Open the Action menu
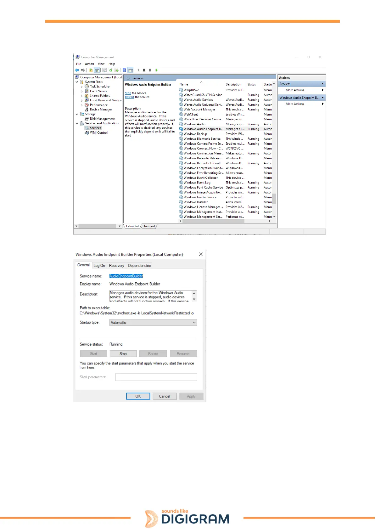This screenshot has width=375, height=530. point(89,64)
